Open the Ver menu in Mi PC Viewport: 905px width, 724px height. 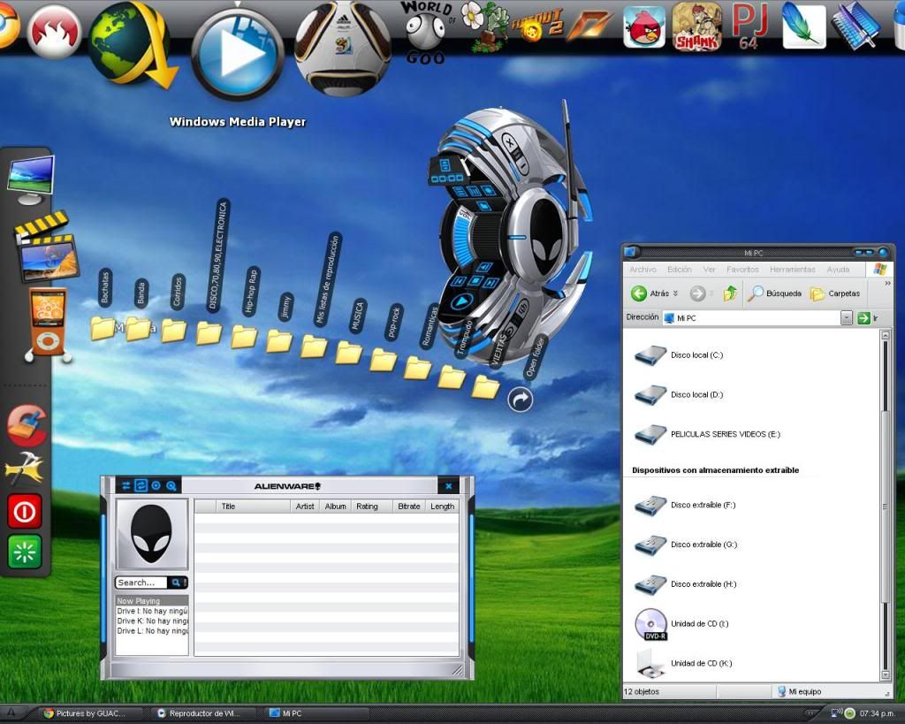pyautogui.click(x=710, y=270)
